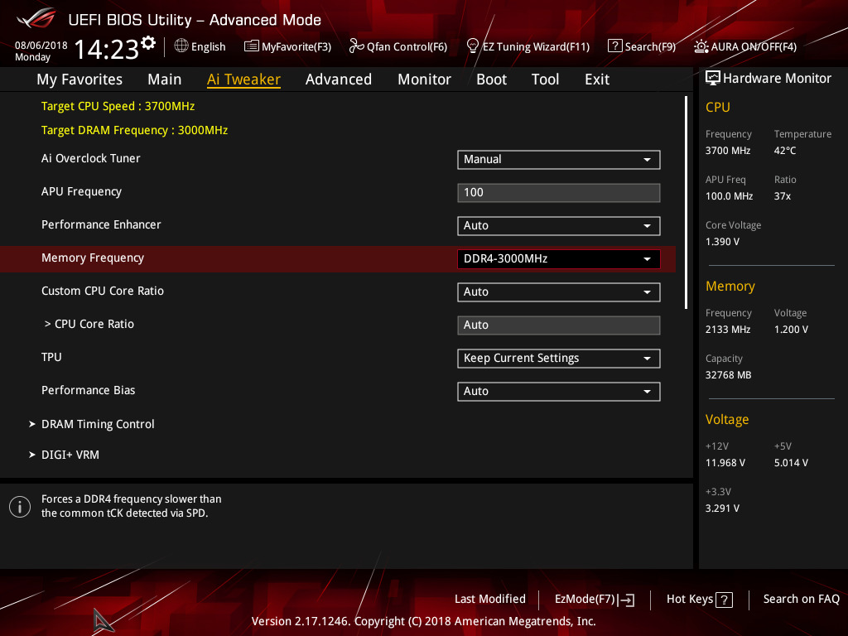Open the Ai Overclock Tuner dropdown
848x636 pixels.
click(559, 160)
